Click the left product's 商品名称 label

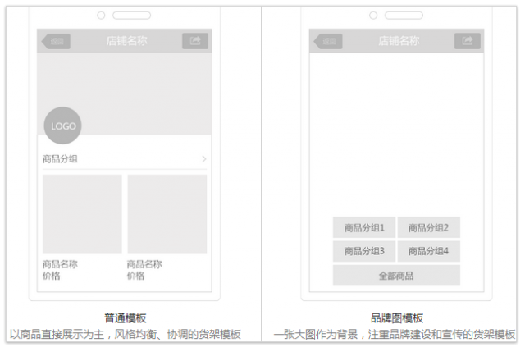(x=60, y=264)
